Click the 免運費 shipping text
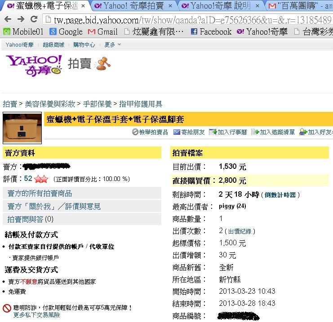Viewport: 333px width, 322px height. tap(17, 291)
